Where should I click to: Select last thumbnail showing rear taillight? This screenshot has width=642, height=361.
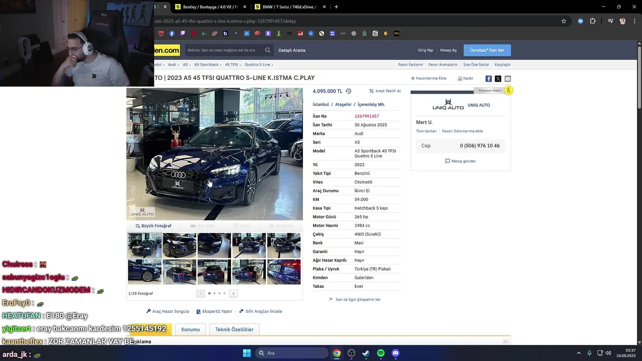click(284, 272)
